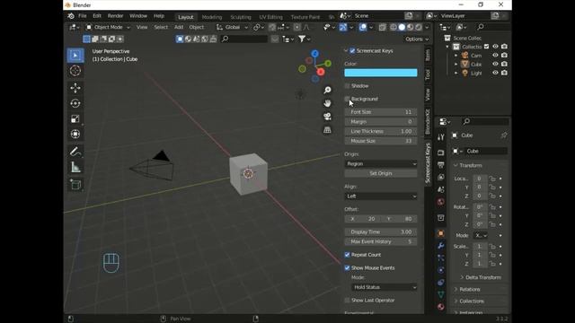Hide the Light via its eye icon
The width and height of the screenshot is (575, 323).
[495, 73]
